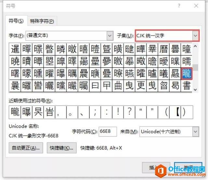
Task: Select the 曛 symbol in the grid
Action: 38,74
